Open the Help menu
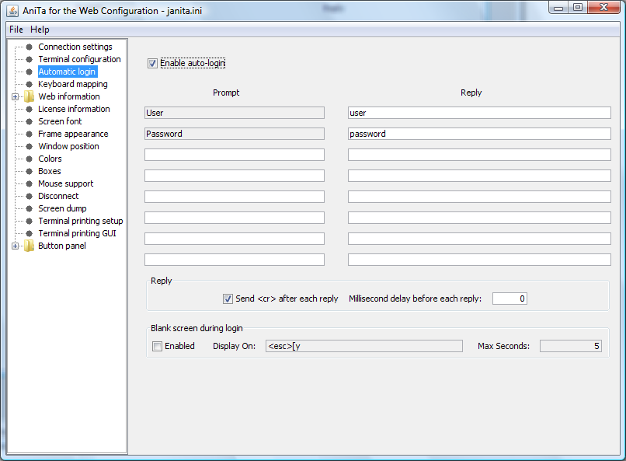This screenshot has width=626, height=461. point(40,30)
